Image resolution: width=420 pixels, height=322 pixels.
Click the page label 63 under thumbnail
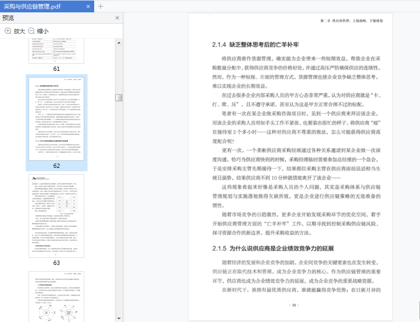56,263
